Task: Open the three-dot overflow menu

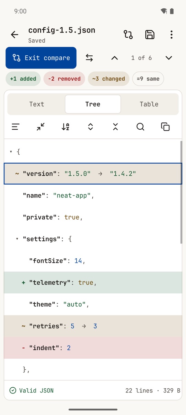Action: pyautogui.click(x=171, y=35)
